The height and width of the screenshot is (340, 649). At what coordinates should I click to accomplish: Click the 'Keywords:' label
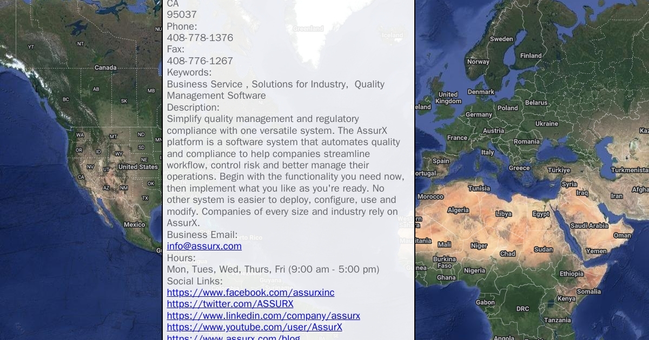(189, 72)
